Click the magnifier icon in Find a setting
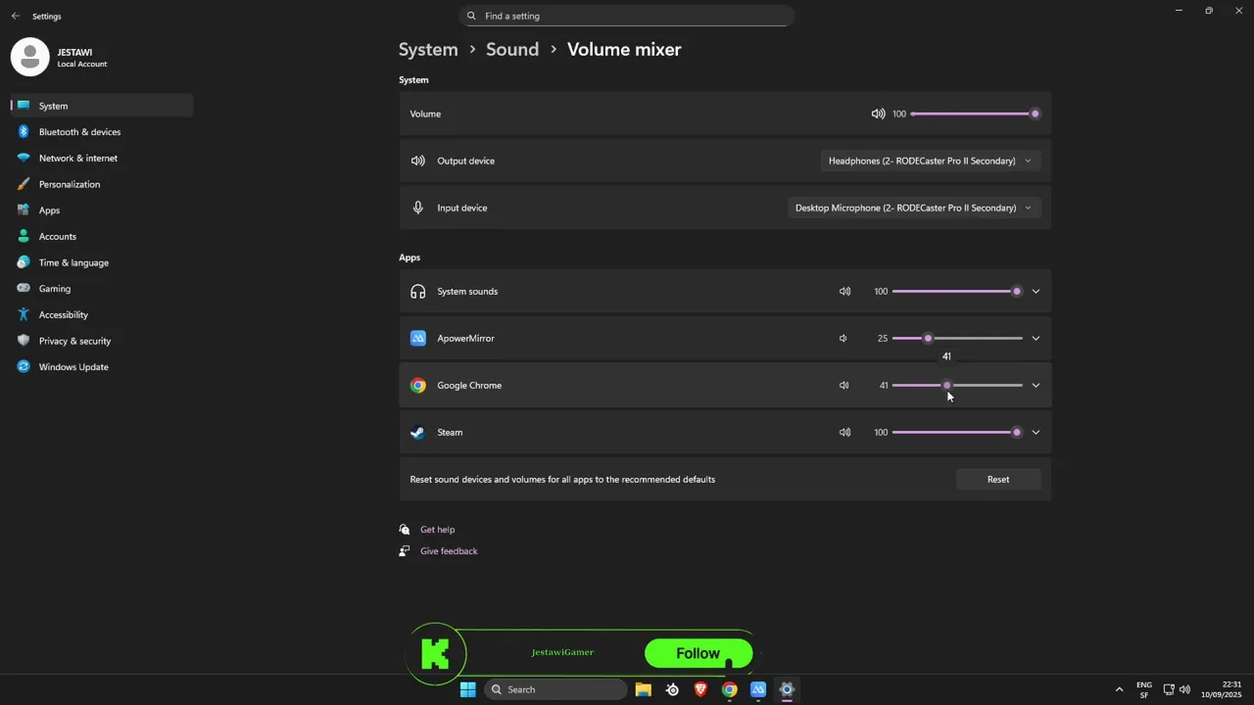 471,16
